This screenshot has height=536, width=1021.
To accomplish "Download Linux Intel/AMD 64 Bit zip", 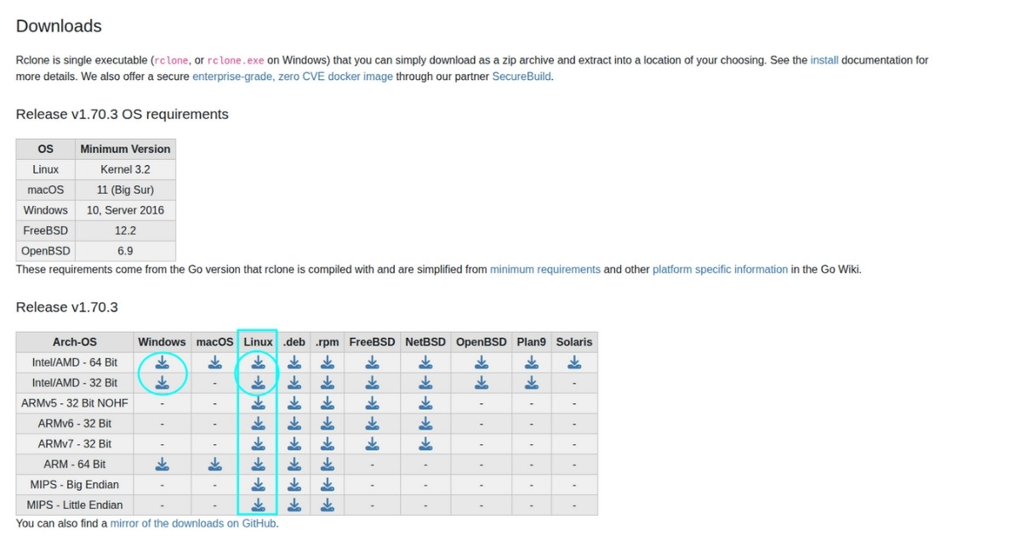I will pyautogui.click(x=258, y=362).
